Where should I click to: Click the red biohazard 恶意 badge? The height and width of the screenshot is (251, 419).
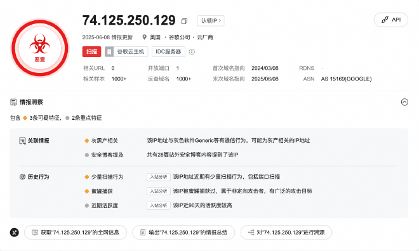(40, 48)
